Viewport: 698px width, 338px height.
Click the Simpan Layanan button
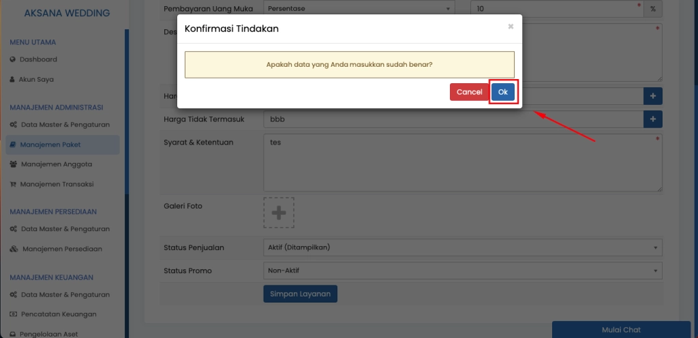pos(300,294)
